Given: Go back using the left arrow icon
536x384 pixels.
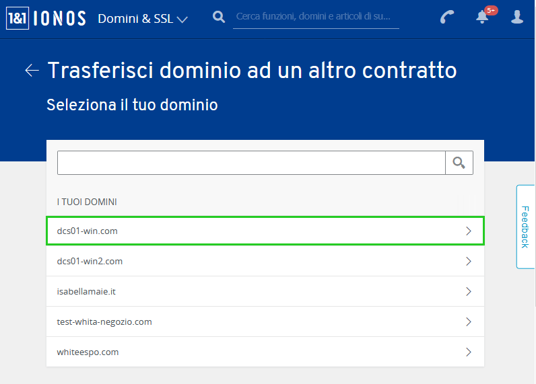Looking at the screenshot, I should (32, 71).
